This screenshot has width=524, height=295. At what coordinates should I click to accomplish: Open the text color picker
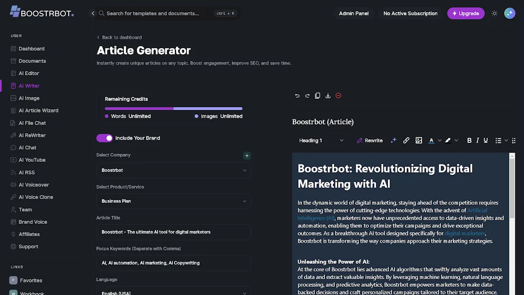432,140
